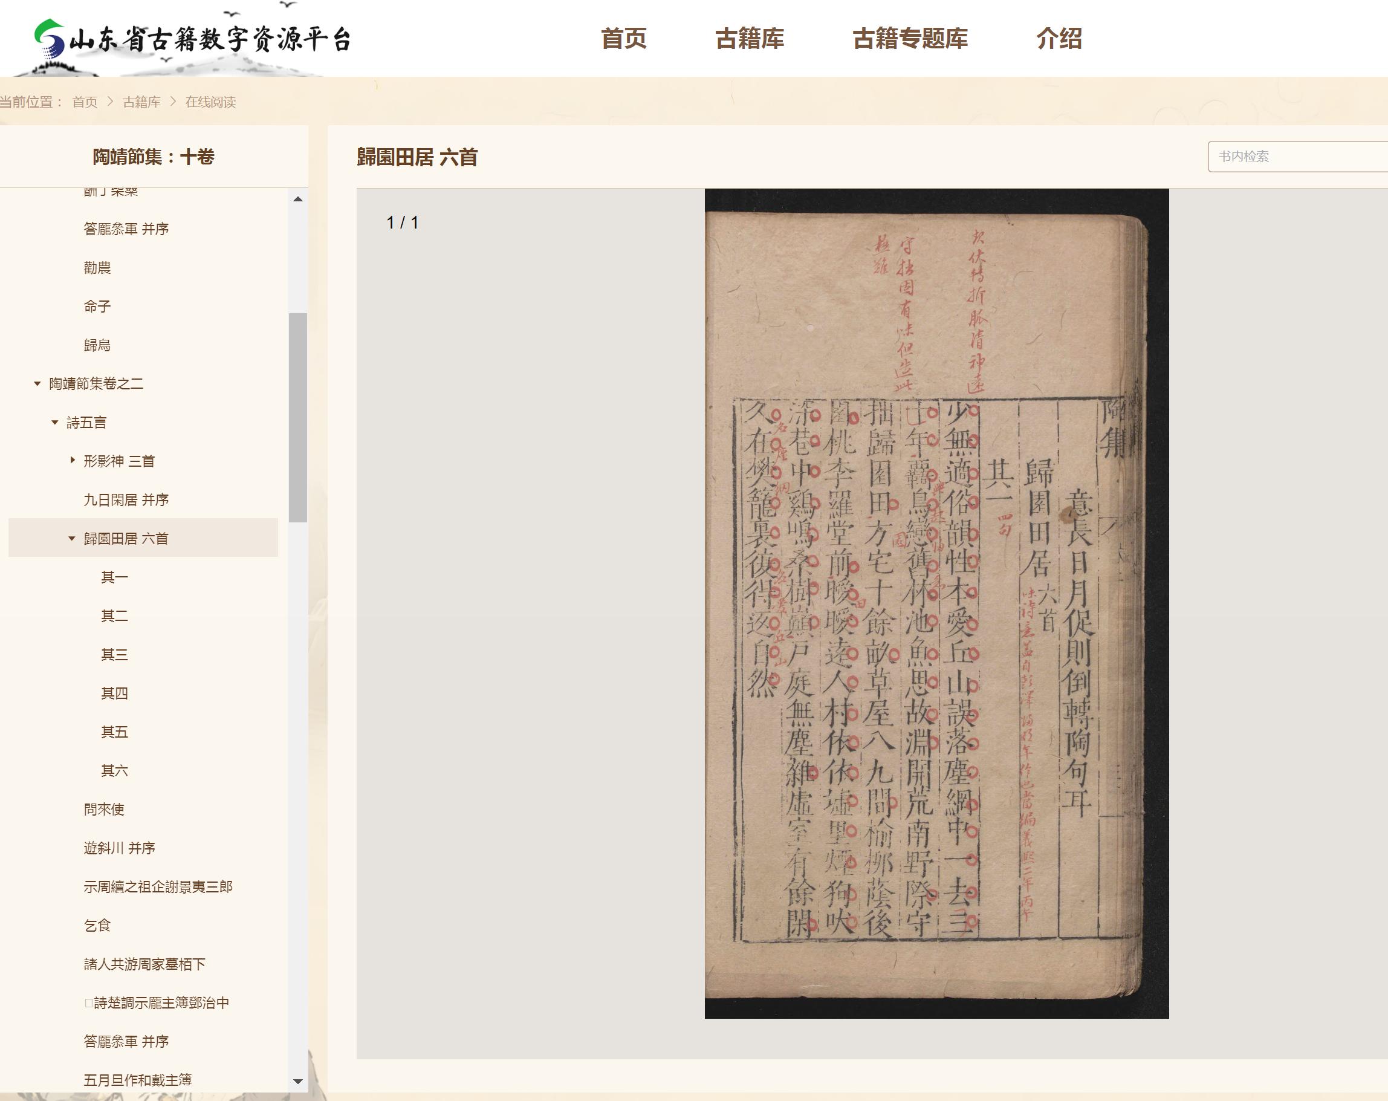Open poem 其二
The width and height of the screenshot is (1388, 1101).
(x=115, y=615)
